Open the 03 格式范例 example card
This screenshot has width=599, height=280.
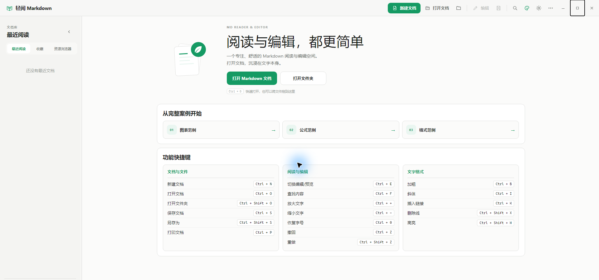coord(460,130)
